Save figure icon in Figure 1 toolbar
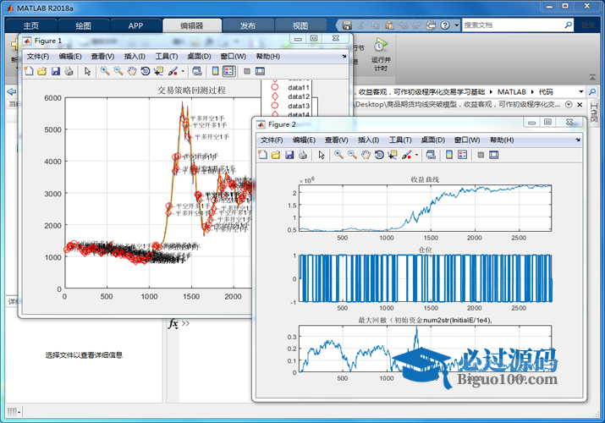The width and height of the screenshot is (605, 423). tap(56, 71)
